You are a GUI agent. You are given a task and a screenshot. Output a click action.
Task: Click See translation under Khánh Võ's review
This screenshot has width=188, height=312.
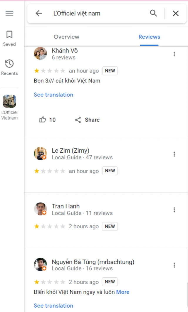[53, 95]
